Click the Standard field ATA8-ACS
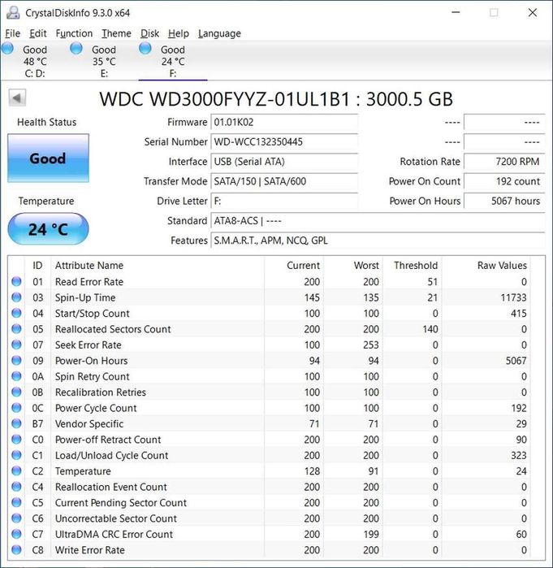Screen dimensions: 553x568 [x=378, y=220]
